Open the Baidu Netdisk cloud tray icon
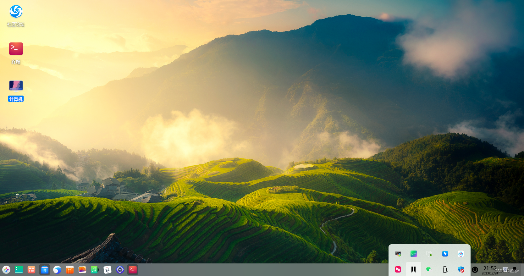Screen dimensions: 524x276 click(461, 254)
